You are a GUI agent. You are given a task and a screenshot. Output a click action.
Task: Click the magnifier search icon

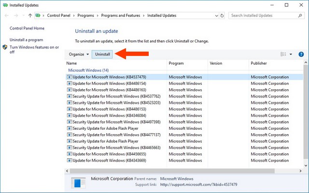(300, 15)
